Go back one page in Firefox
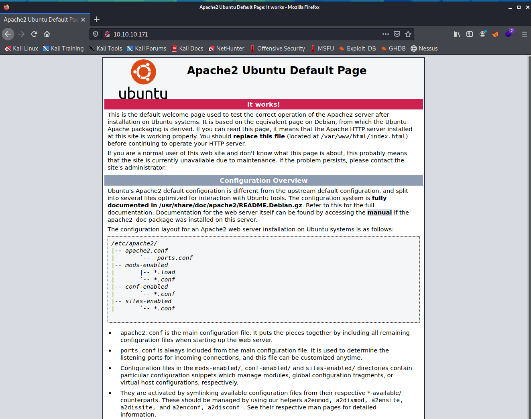The height and width of the screenshot is (419, 531). pos(8,34)
